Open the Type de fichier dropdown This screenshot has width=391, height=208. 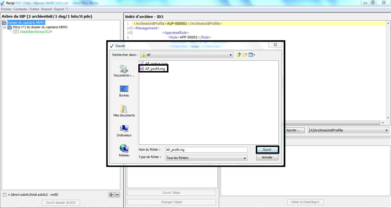pos(244,158)
